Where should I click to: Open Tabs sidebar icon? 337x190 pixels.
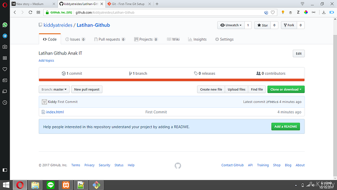(5, 92)
